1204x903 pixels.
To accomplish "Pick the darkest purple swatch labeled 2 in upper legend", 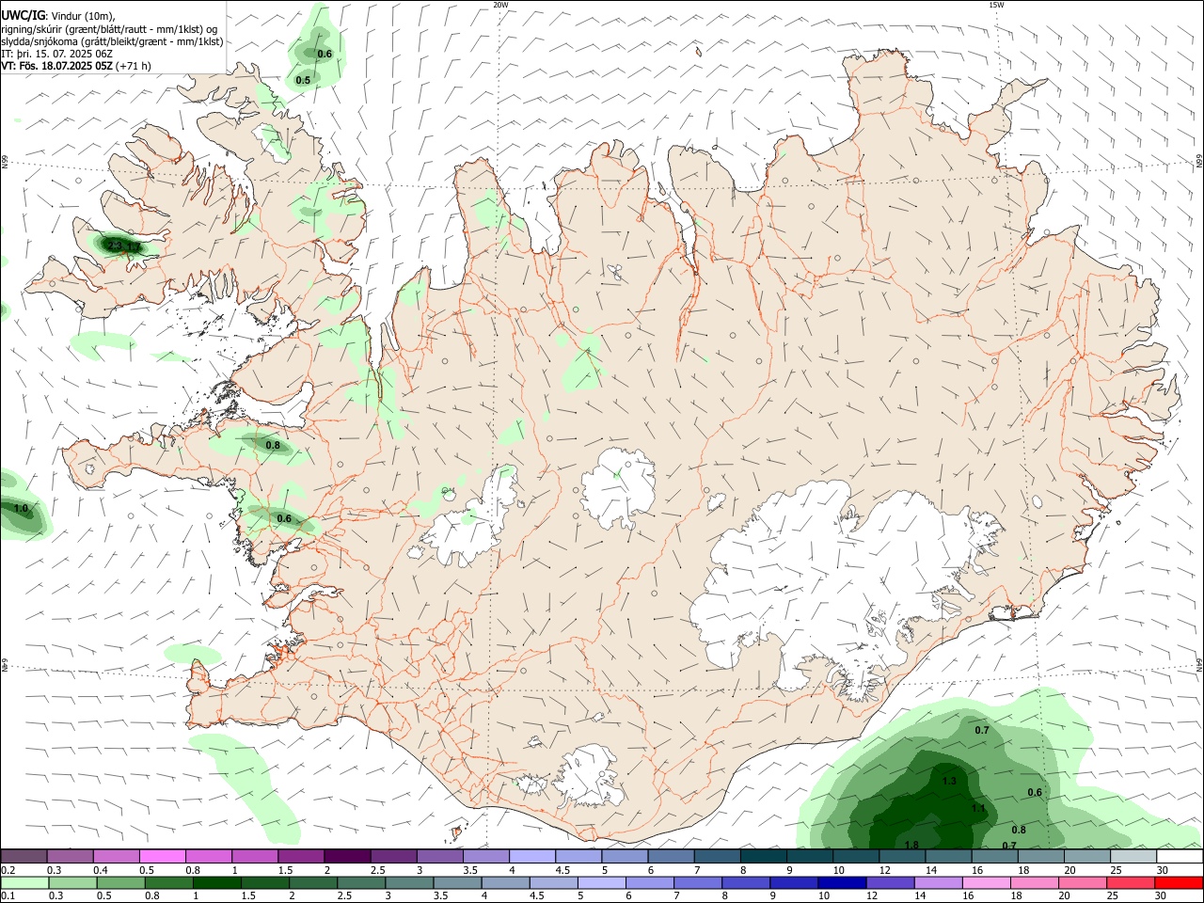I will coord(347,856).
